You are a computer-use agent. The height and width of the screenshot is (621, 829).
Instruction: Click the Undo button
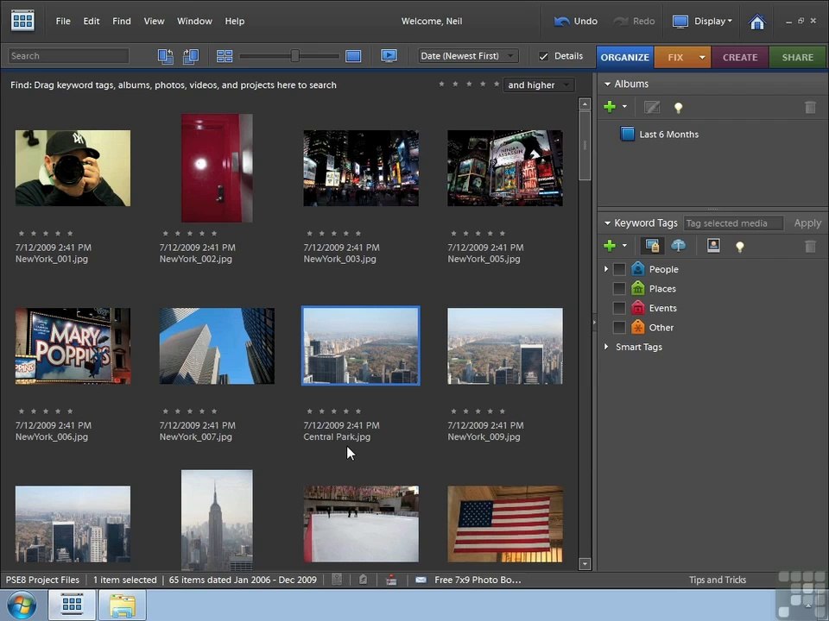click(x=575, y=21)
